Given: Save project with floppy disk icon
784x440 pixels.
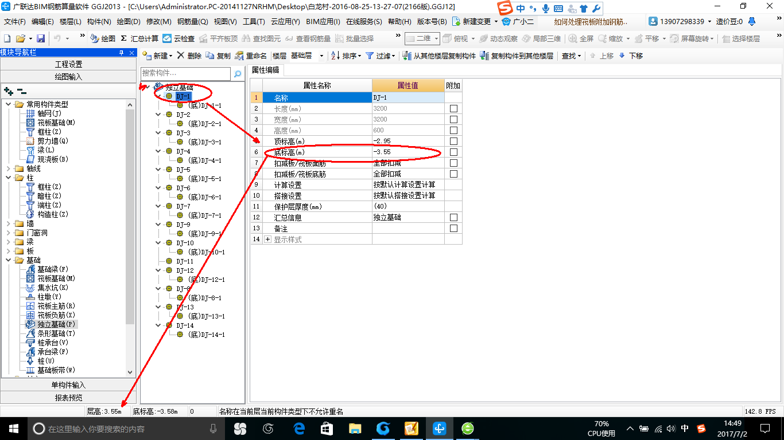Looking at the screenshot, I should (41, 38).
